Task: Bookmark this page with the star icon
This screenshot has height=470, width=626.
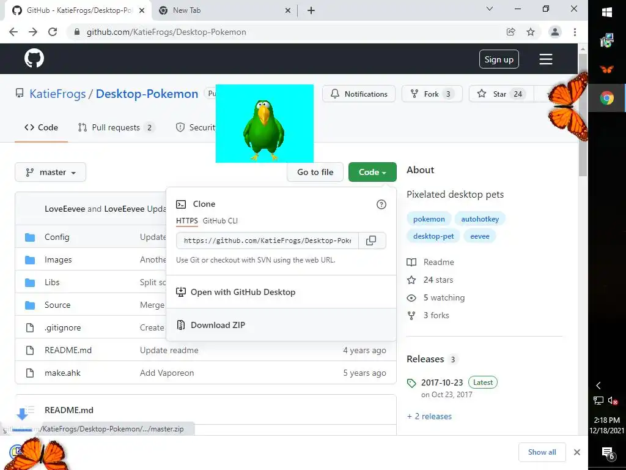Action: [531, 32]
